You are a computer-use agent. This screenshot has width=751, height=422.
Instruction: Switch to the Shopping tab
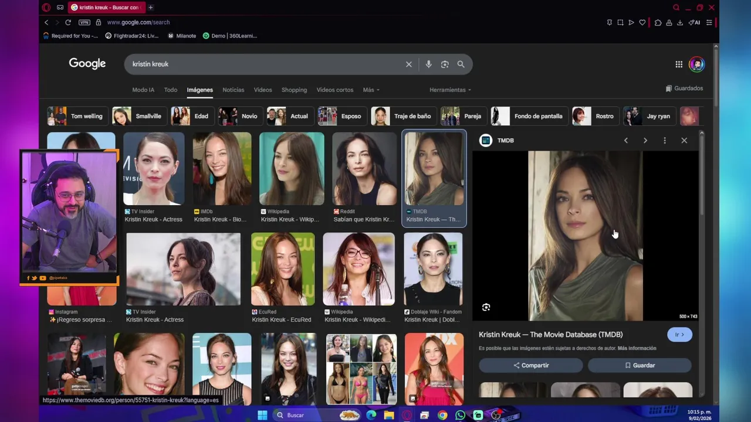point(294,90)
